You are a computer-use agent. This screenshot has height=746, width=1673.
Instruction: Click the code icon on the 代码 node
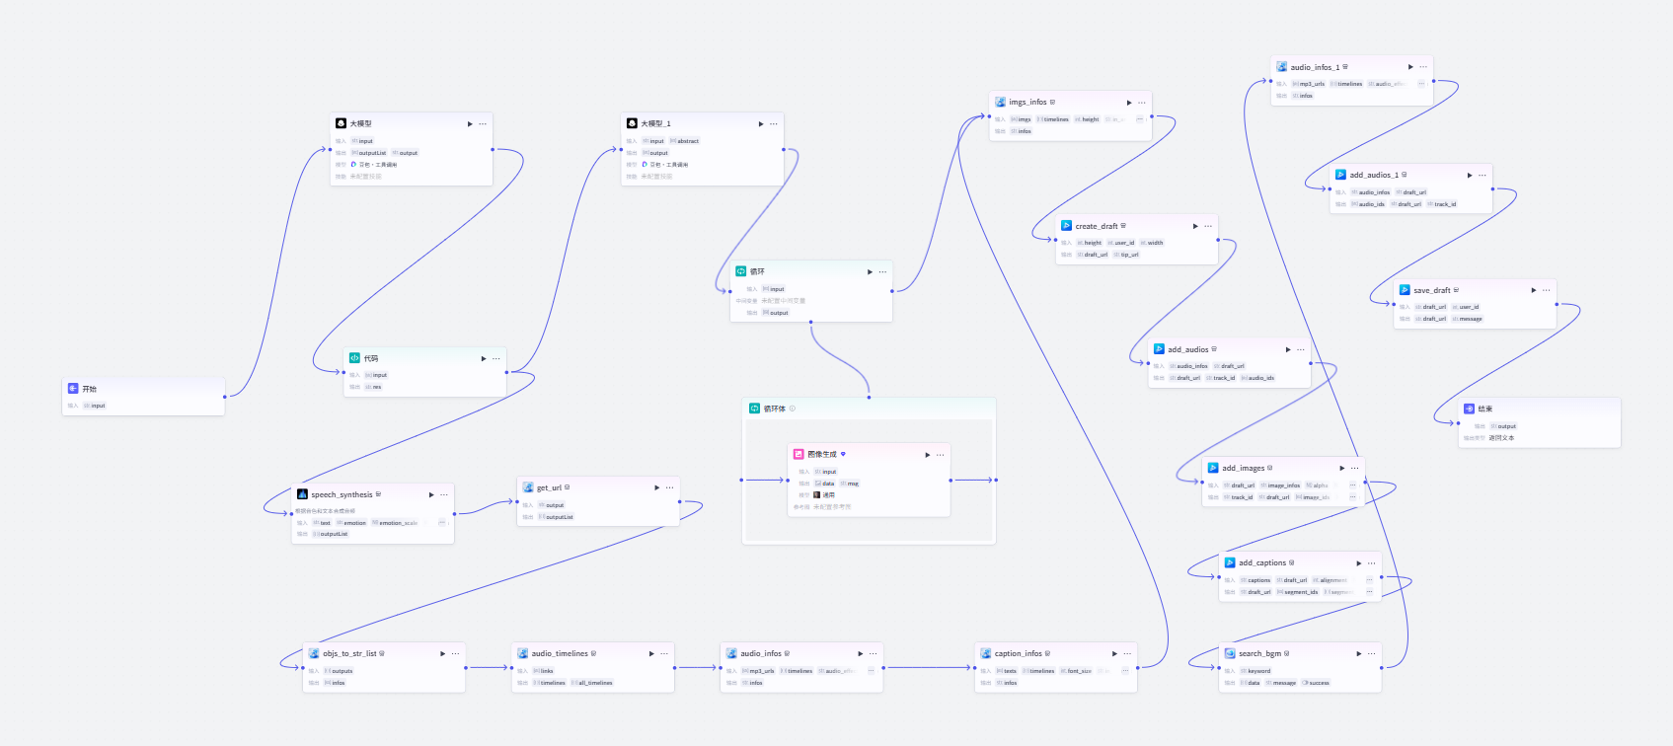[354, 358]
